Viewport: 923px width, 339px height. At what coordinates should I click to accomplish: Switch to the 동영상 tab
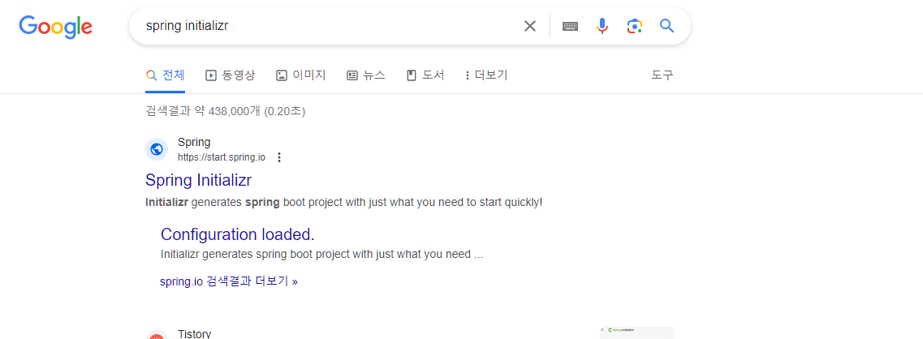(231, 75)
